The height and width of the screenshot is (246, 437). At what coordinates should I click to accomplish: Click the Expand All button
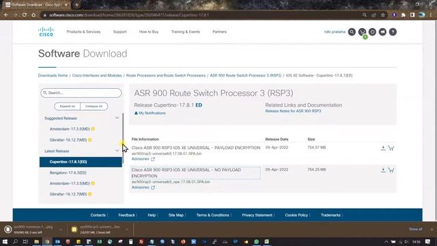[x=67, y=107]
